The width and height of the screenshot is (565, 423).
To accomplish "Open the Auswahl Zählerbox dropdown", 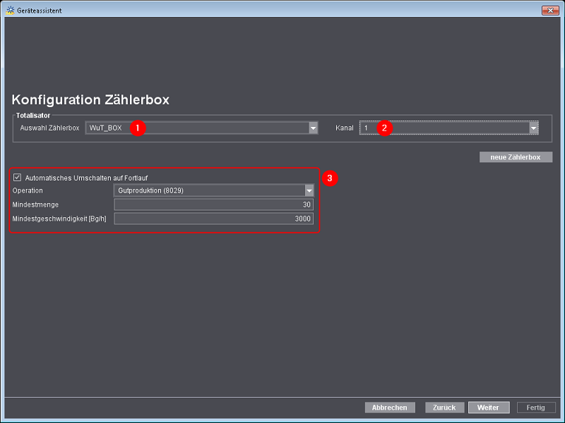I will (313, 128).
